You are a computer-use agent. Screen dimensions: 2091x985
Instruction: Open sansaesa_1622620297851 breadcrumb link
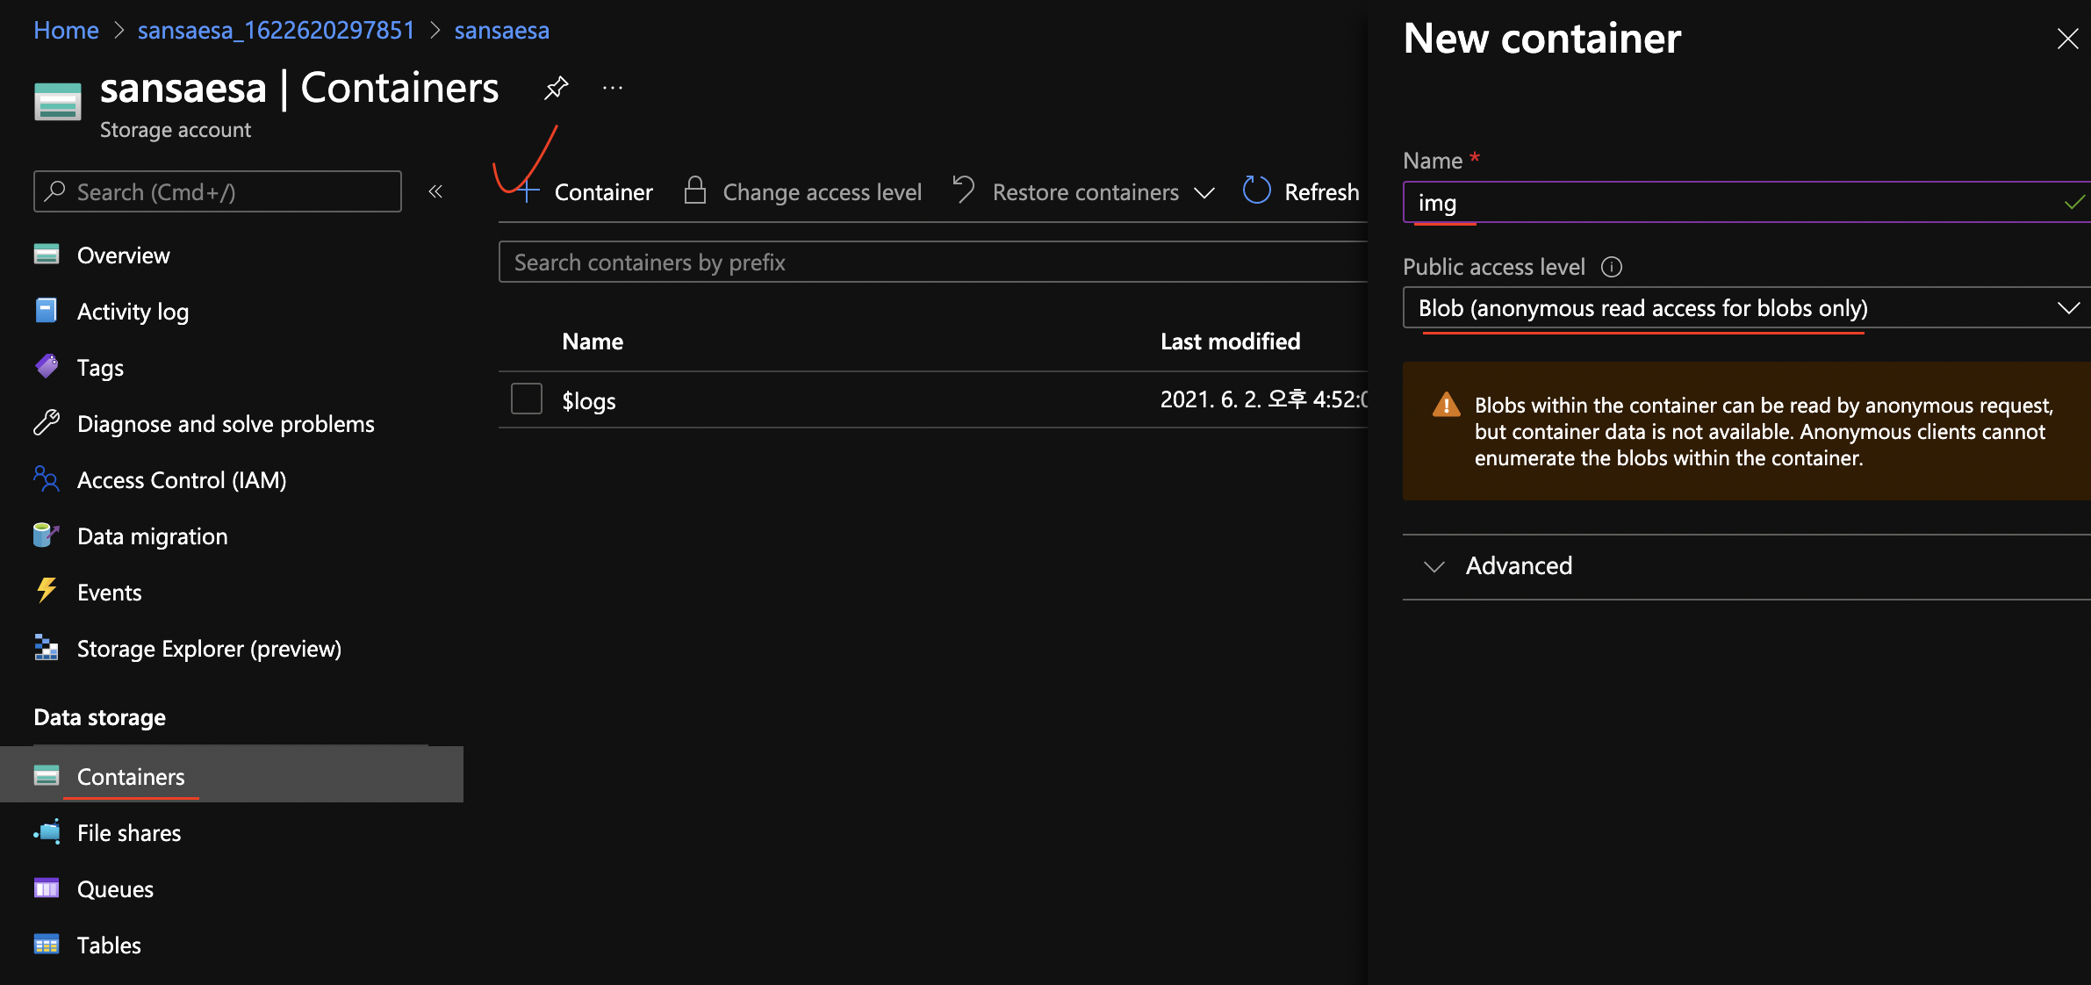click(277, 31)
